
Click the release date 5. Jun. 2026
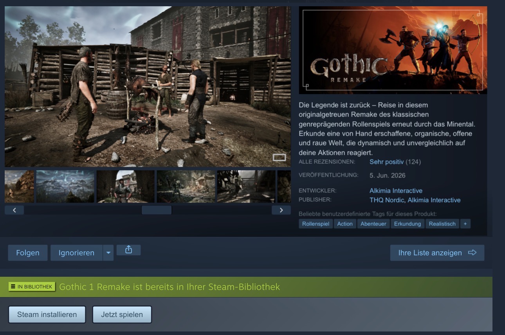(388, 176)
